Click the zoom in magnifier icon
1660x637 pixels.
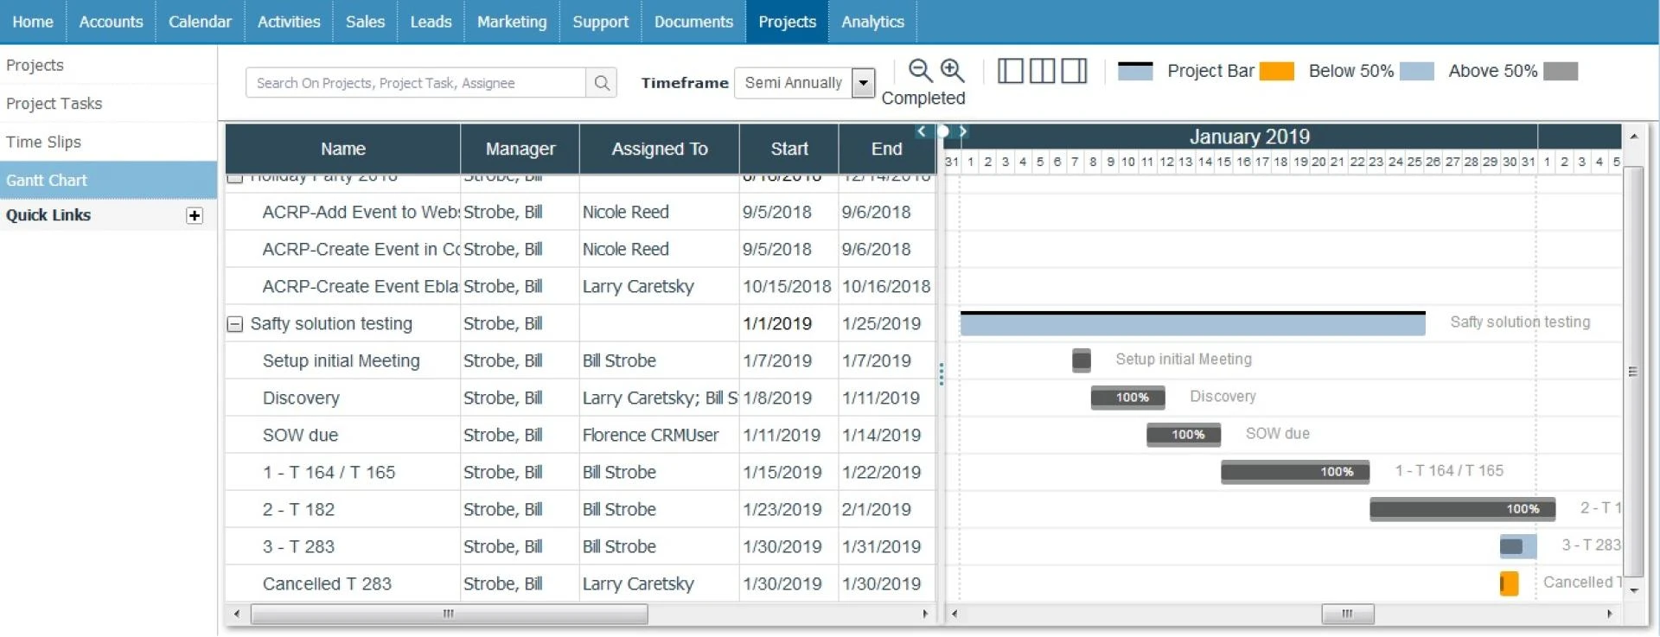pyautogui.click(x=952, y=70)
